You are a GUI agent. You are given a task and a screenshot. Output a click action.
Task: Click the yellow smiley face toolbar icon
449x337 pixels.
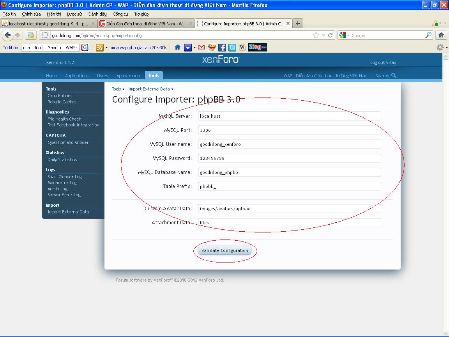[x=212, y=47]
